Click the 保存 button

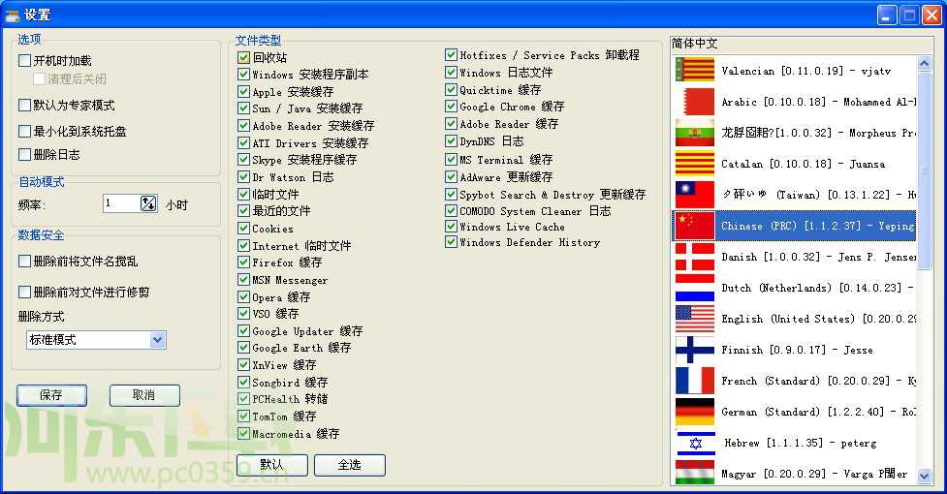click(x=52, y=395)
